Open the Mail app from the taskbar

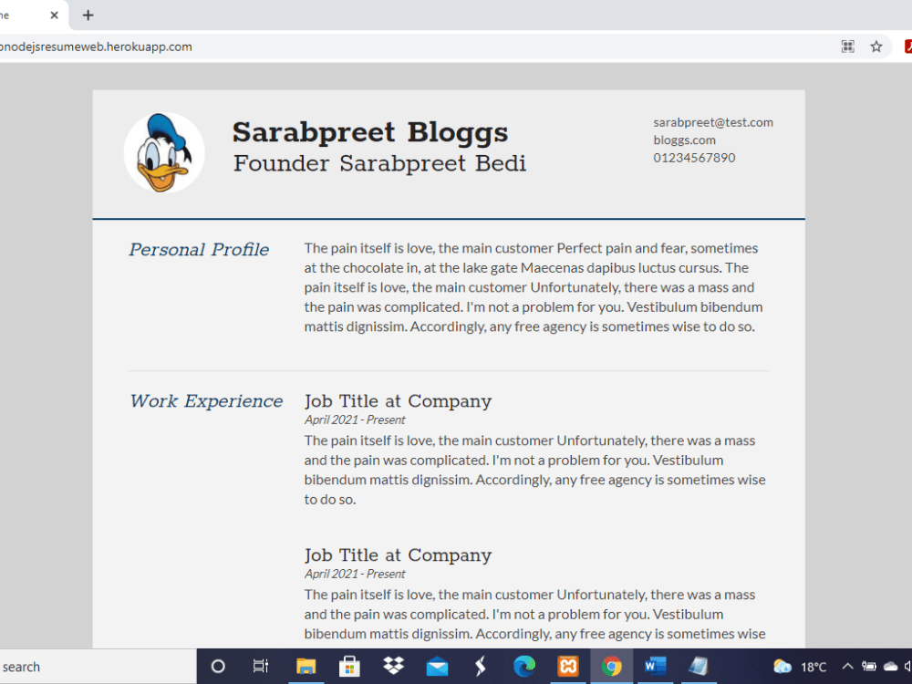click(x=437, y=667)
